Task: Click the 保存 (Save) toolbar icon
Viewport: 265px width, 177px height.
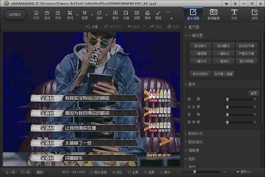Action: (47, 15)
